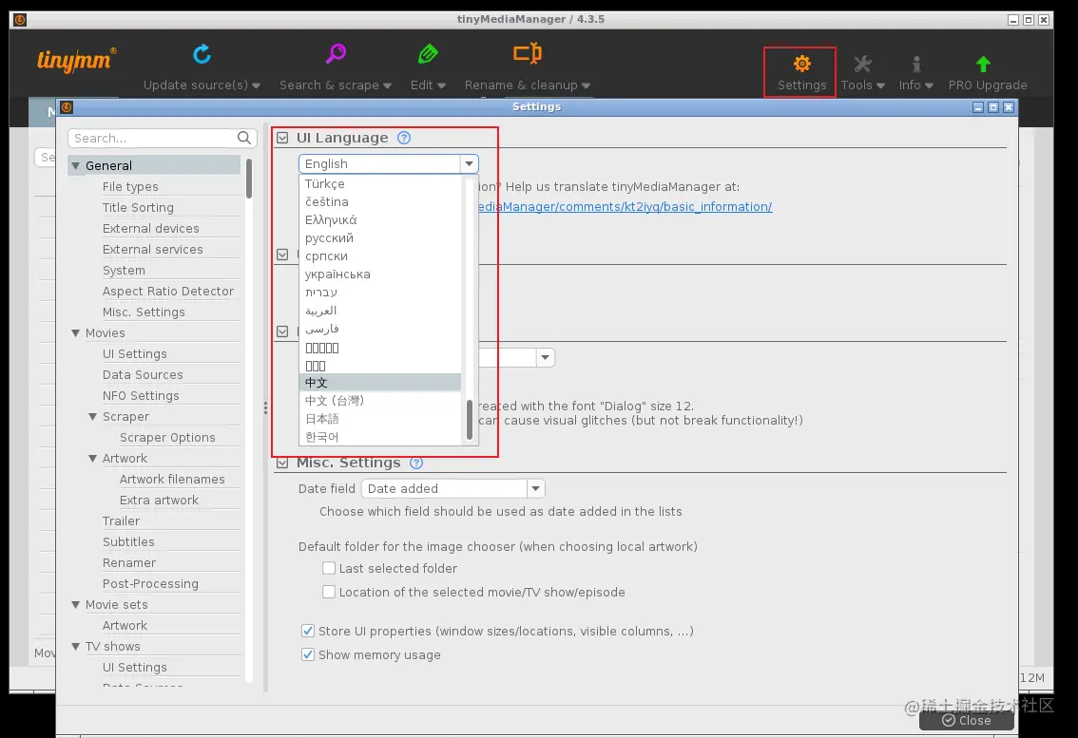Click the Update source(s) refresh icon
1078x738 pixels.
pyautogui.click(x=202, y=53)
